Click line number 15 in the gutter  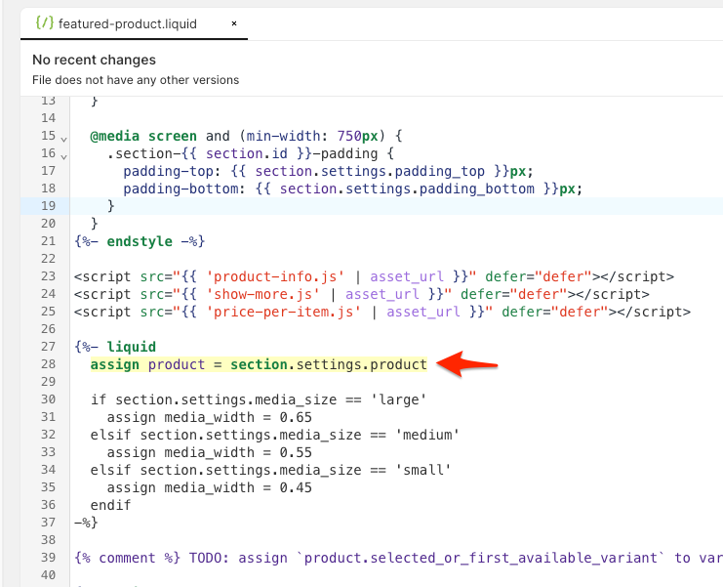48,136
